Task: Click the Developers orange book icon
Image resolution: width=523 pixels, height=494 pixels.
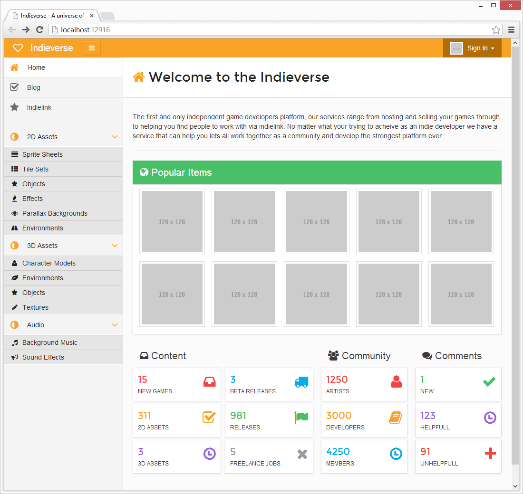Action: [396, 418]
